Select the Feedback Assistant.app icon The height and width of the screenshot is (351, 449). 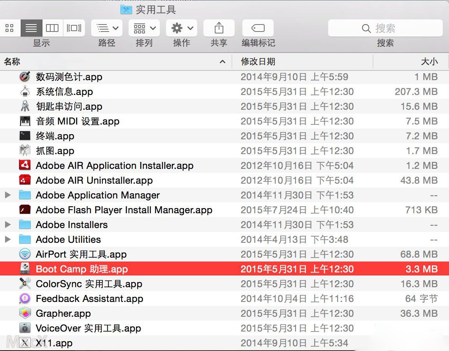click(25, 298)
